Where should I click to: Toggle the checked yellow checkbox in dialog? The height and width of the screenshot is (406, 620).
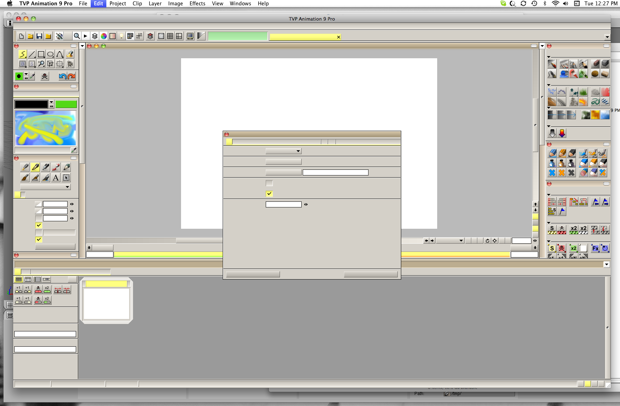269,194
